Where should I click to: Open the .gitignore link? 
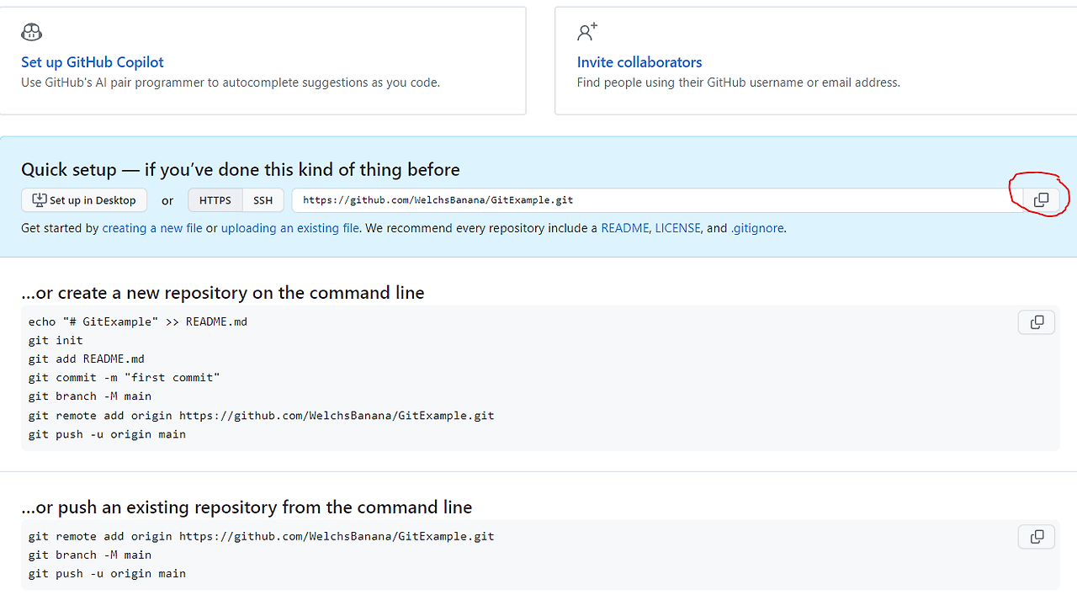(757, 228)
